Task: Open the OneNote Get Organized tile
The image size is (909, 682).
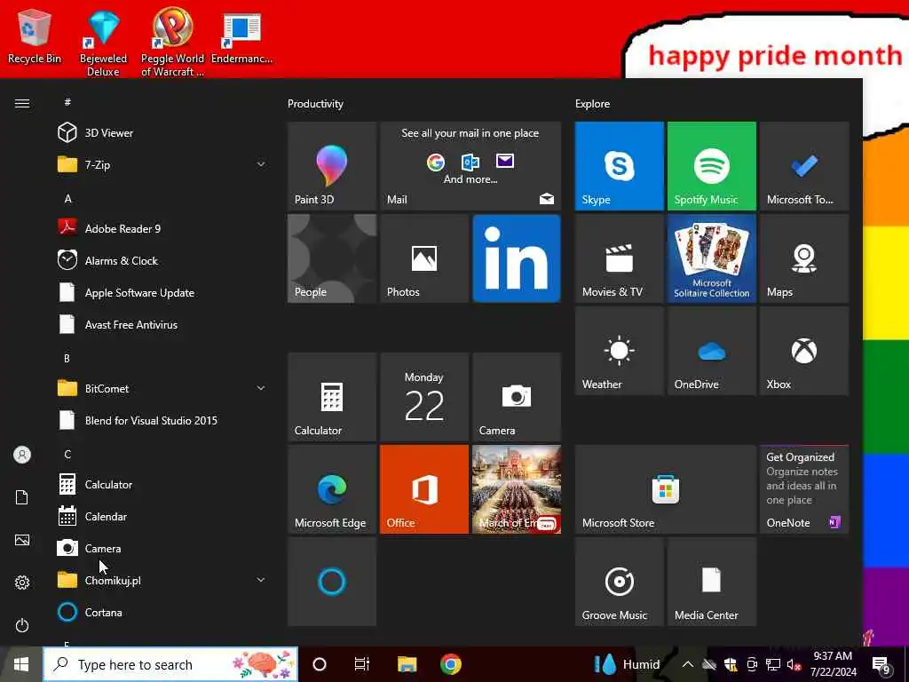Action: click(x=804, y=489)
